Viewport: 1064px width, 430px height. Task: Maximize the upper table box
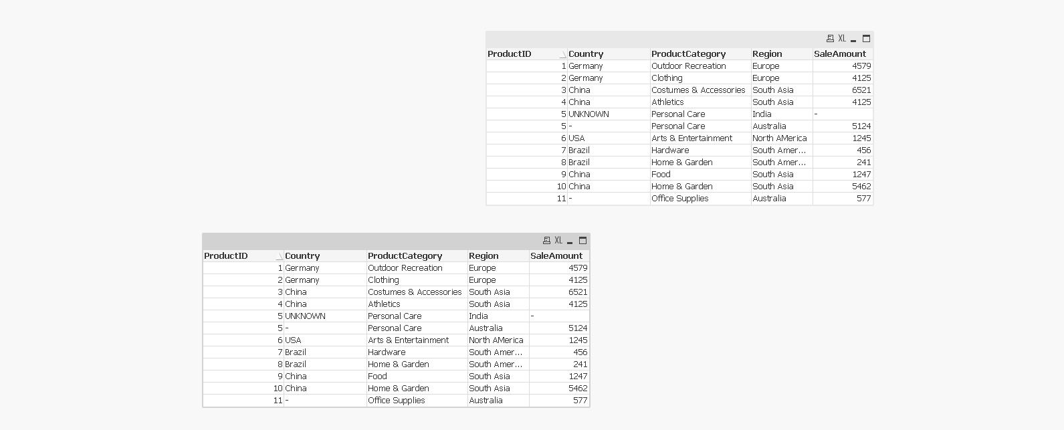(866, 39)
